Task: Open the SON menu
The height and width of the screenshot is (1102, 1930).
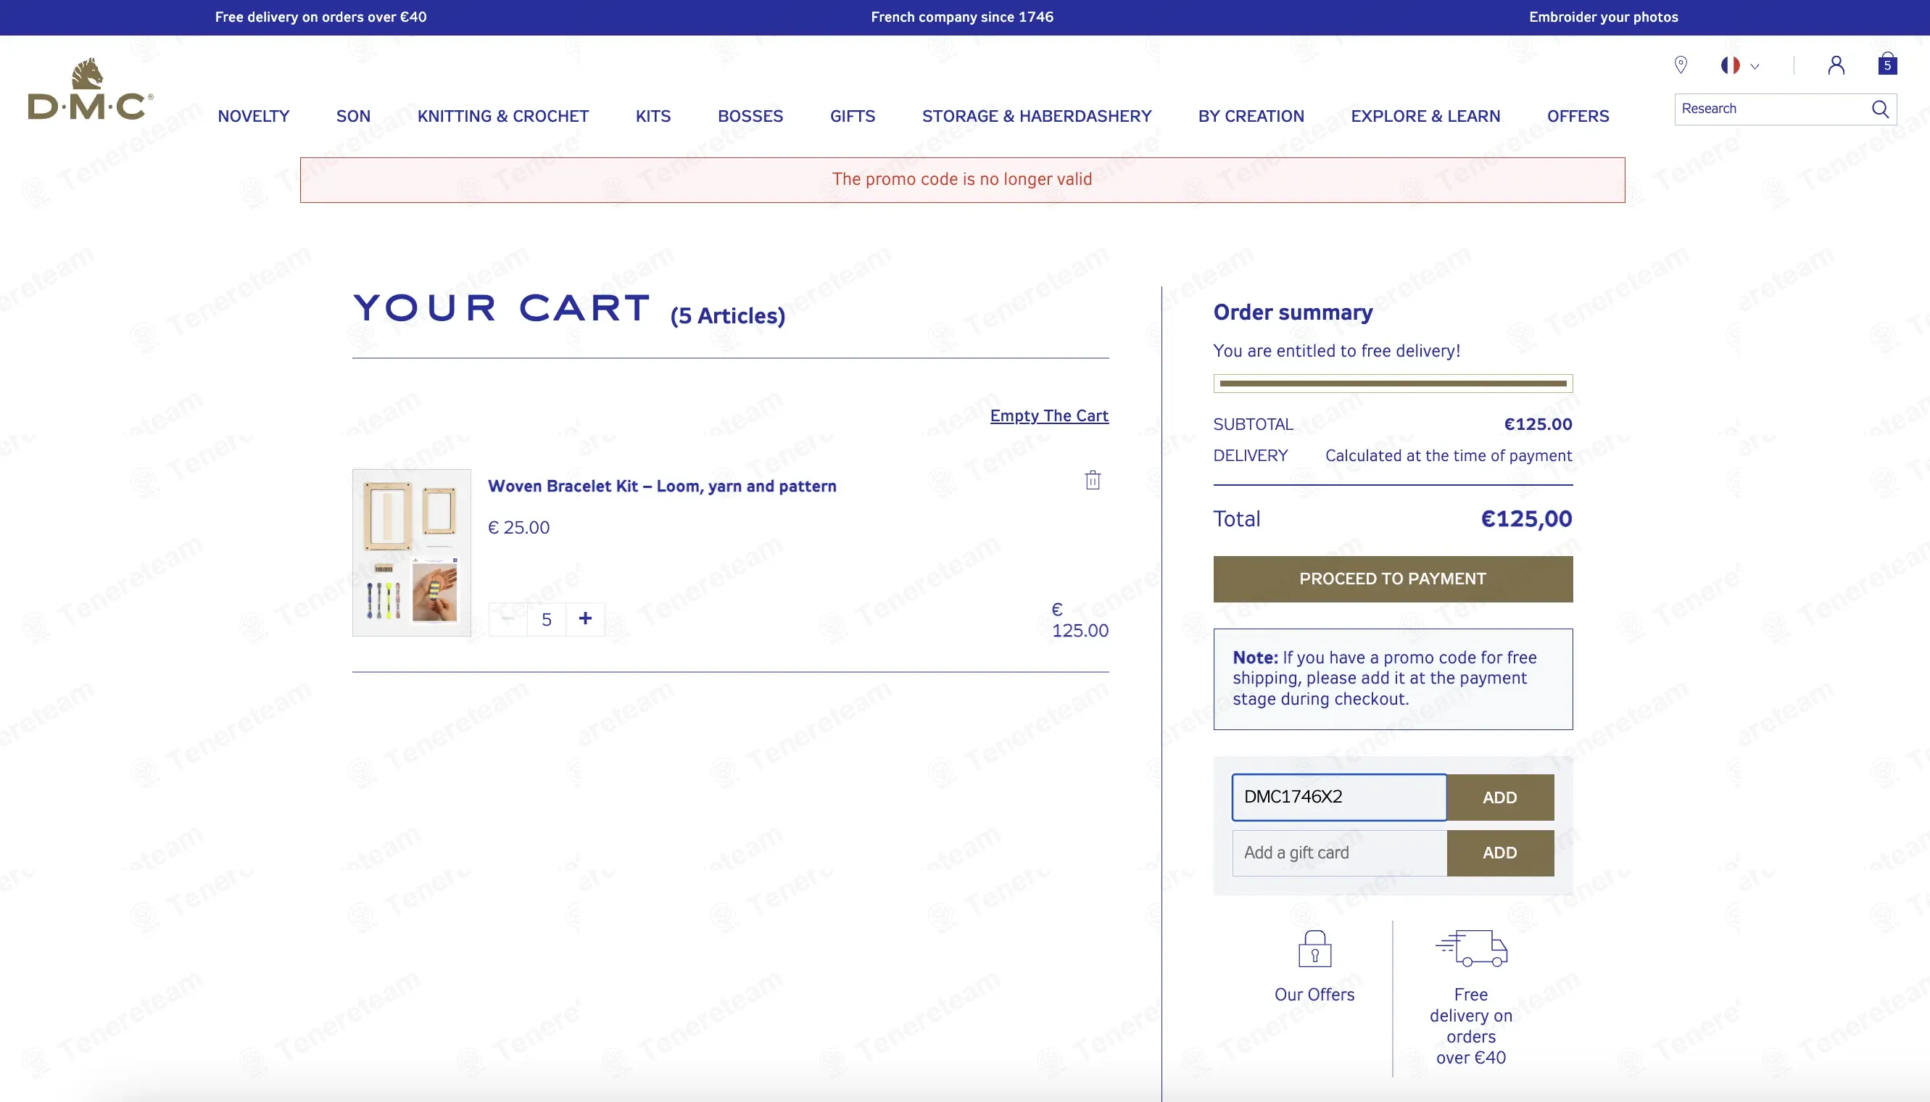Action: 354,116
